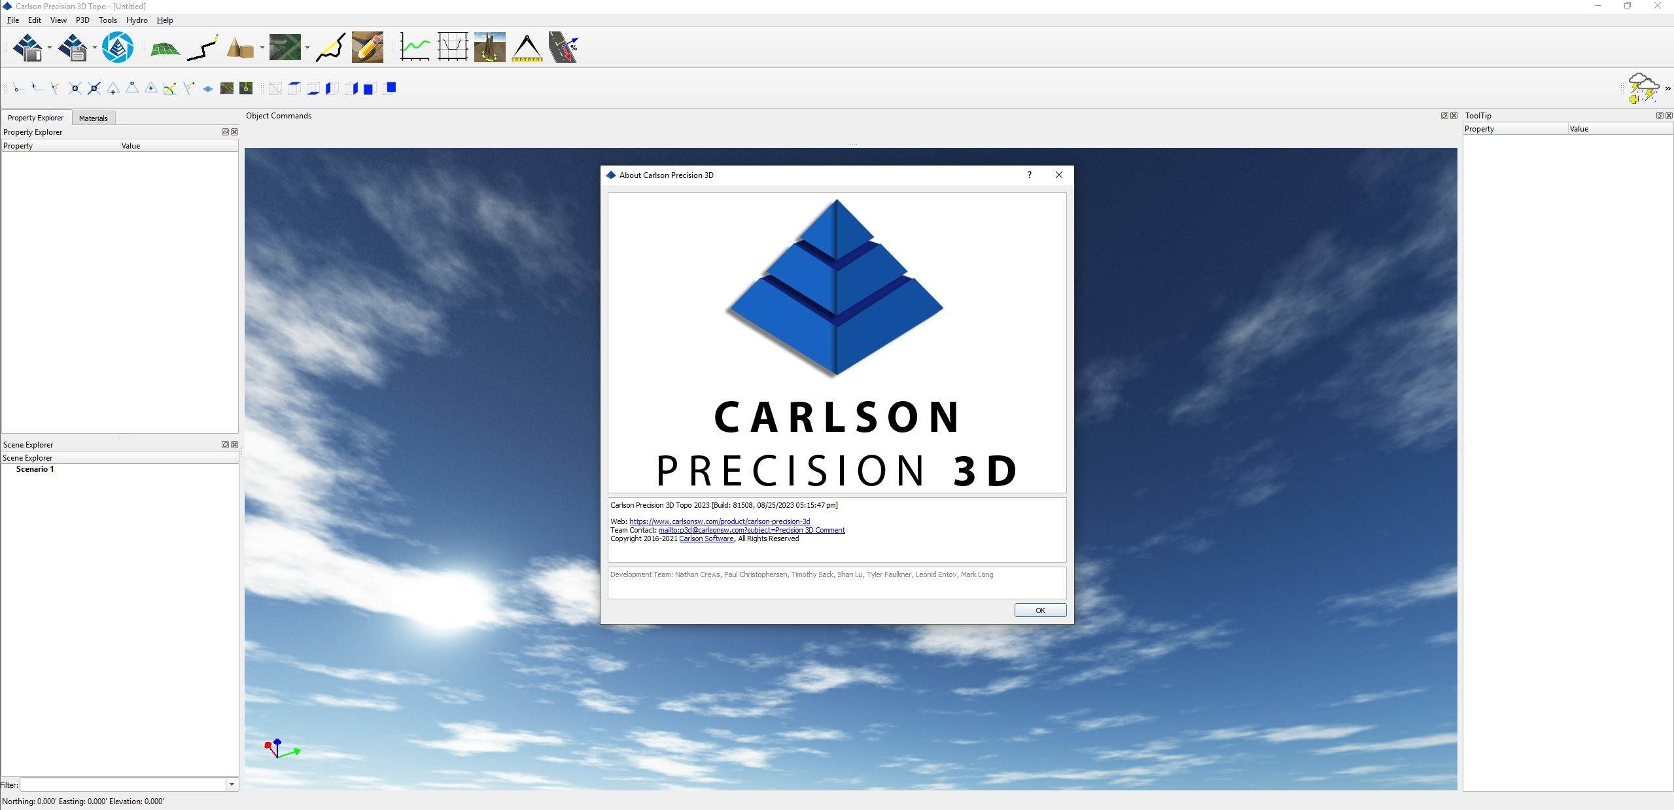Click the image snap lines thumbnail icon
This screenshot has width=1674, height=810.
(227, 88)
